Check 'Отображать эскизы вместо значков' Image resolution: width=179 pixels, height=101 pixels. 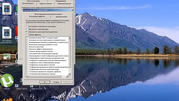27,65
